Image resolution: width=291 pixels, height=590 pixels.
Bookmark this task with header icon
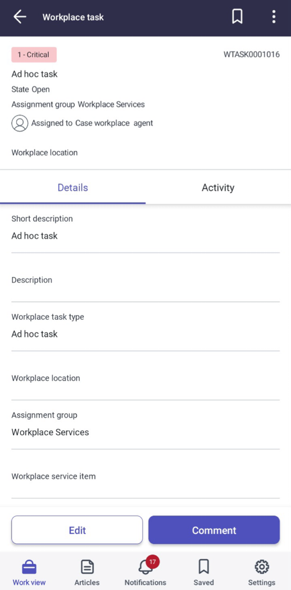coord(237,17)
